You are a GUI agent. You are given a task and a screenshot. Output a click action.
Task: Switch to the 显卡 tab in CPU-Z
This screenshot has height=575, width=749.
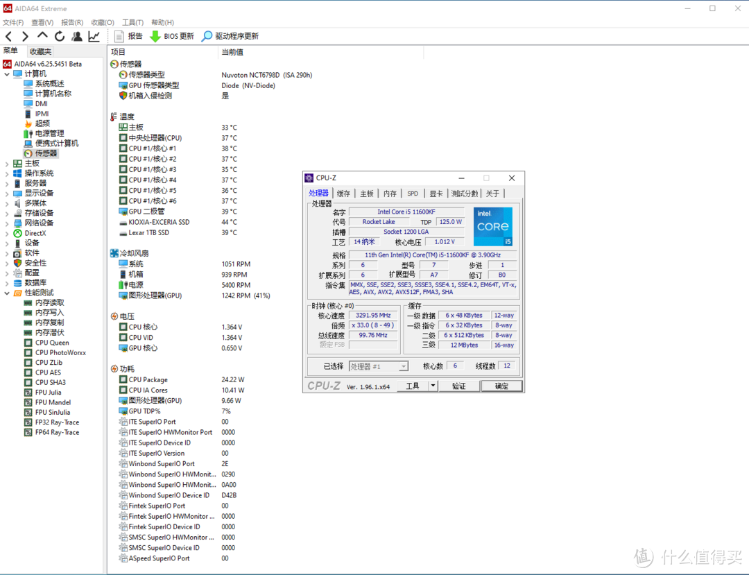[436, 194]
